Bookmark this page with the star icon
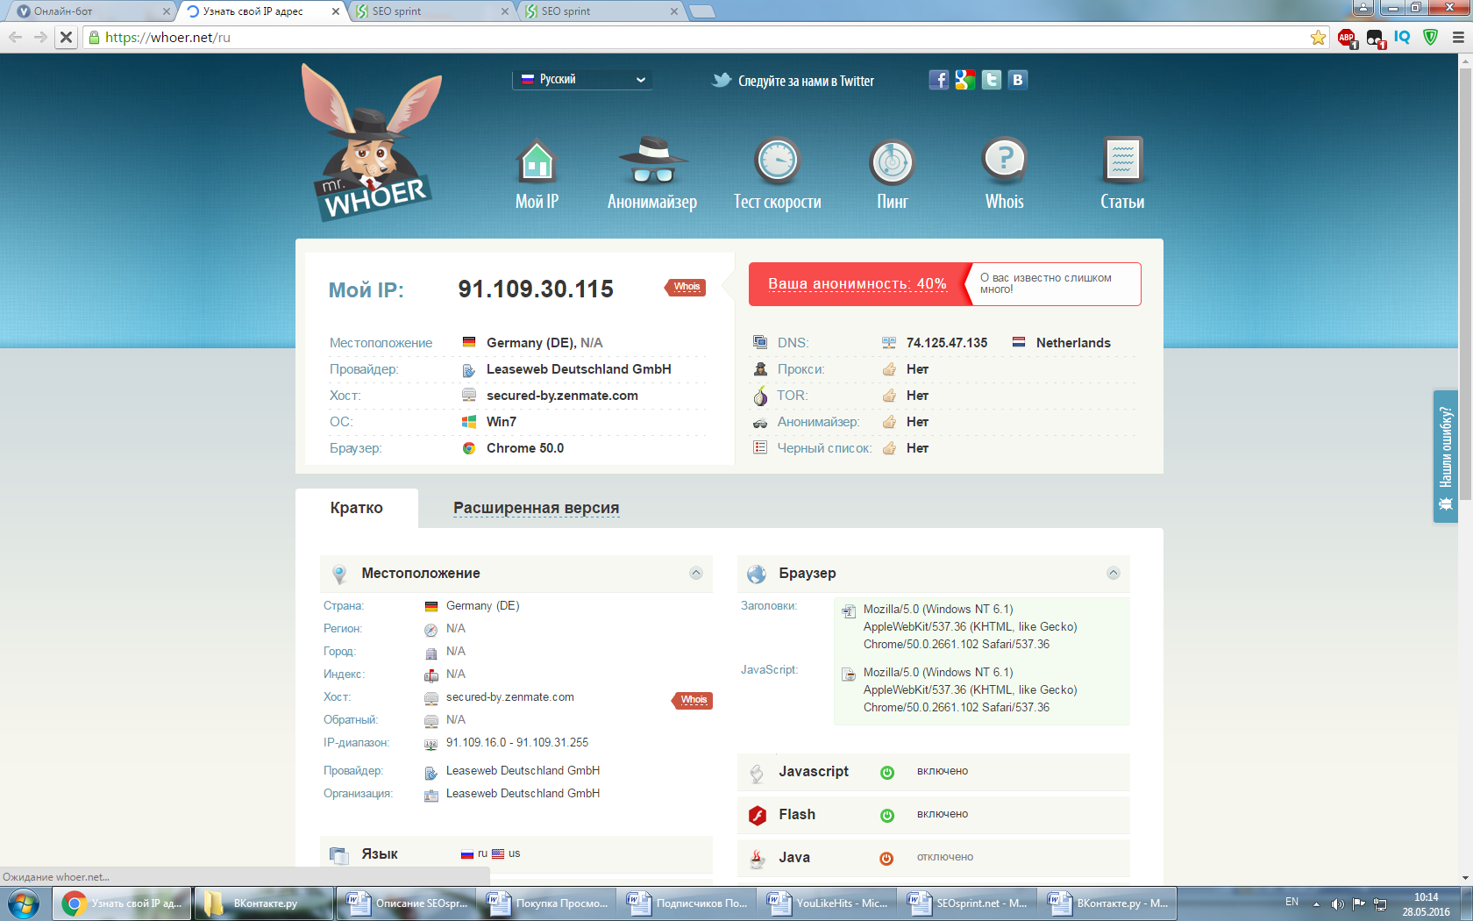1473x921 pixels. tap(1318, 37)
